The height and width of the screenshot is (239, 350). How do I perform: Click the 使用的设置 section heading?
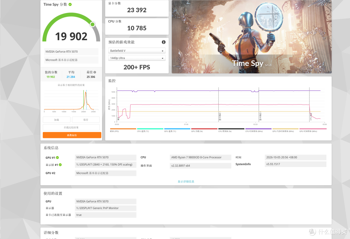[x=53, y=194]
